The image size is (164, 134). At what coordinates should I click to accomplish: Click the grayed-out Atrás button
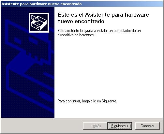pyautogui.click(x=95, y=126)
